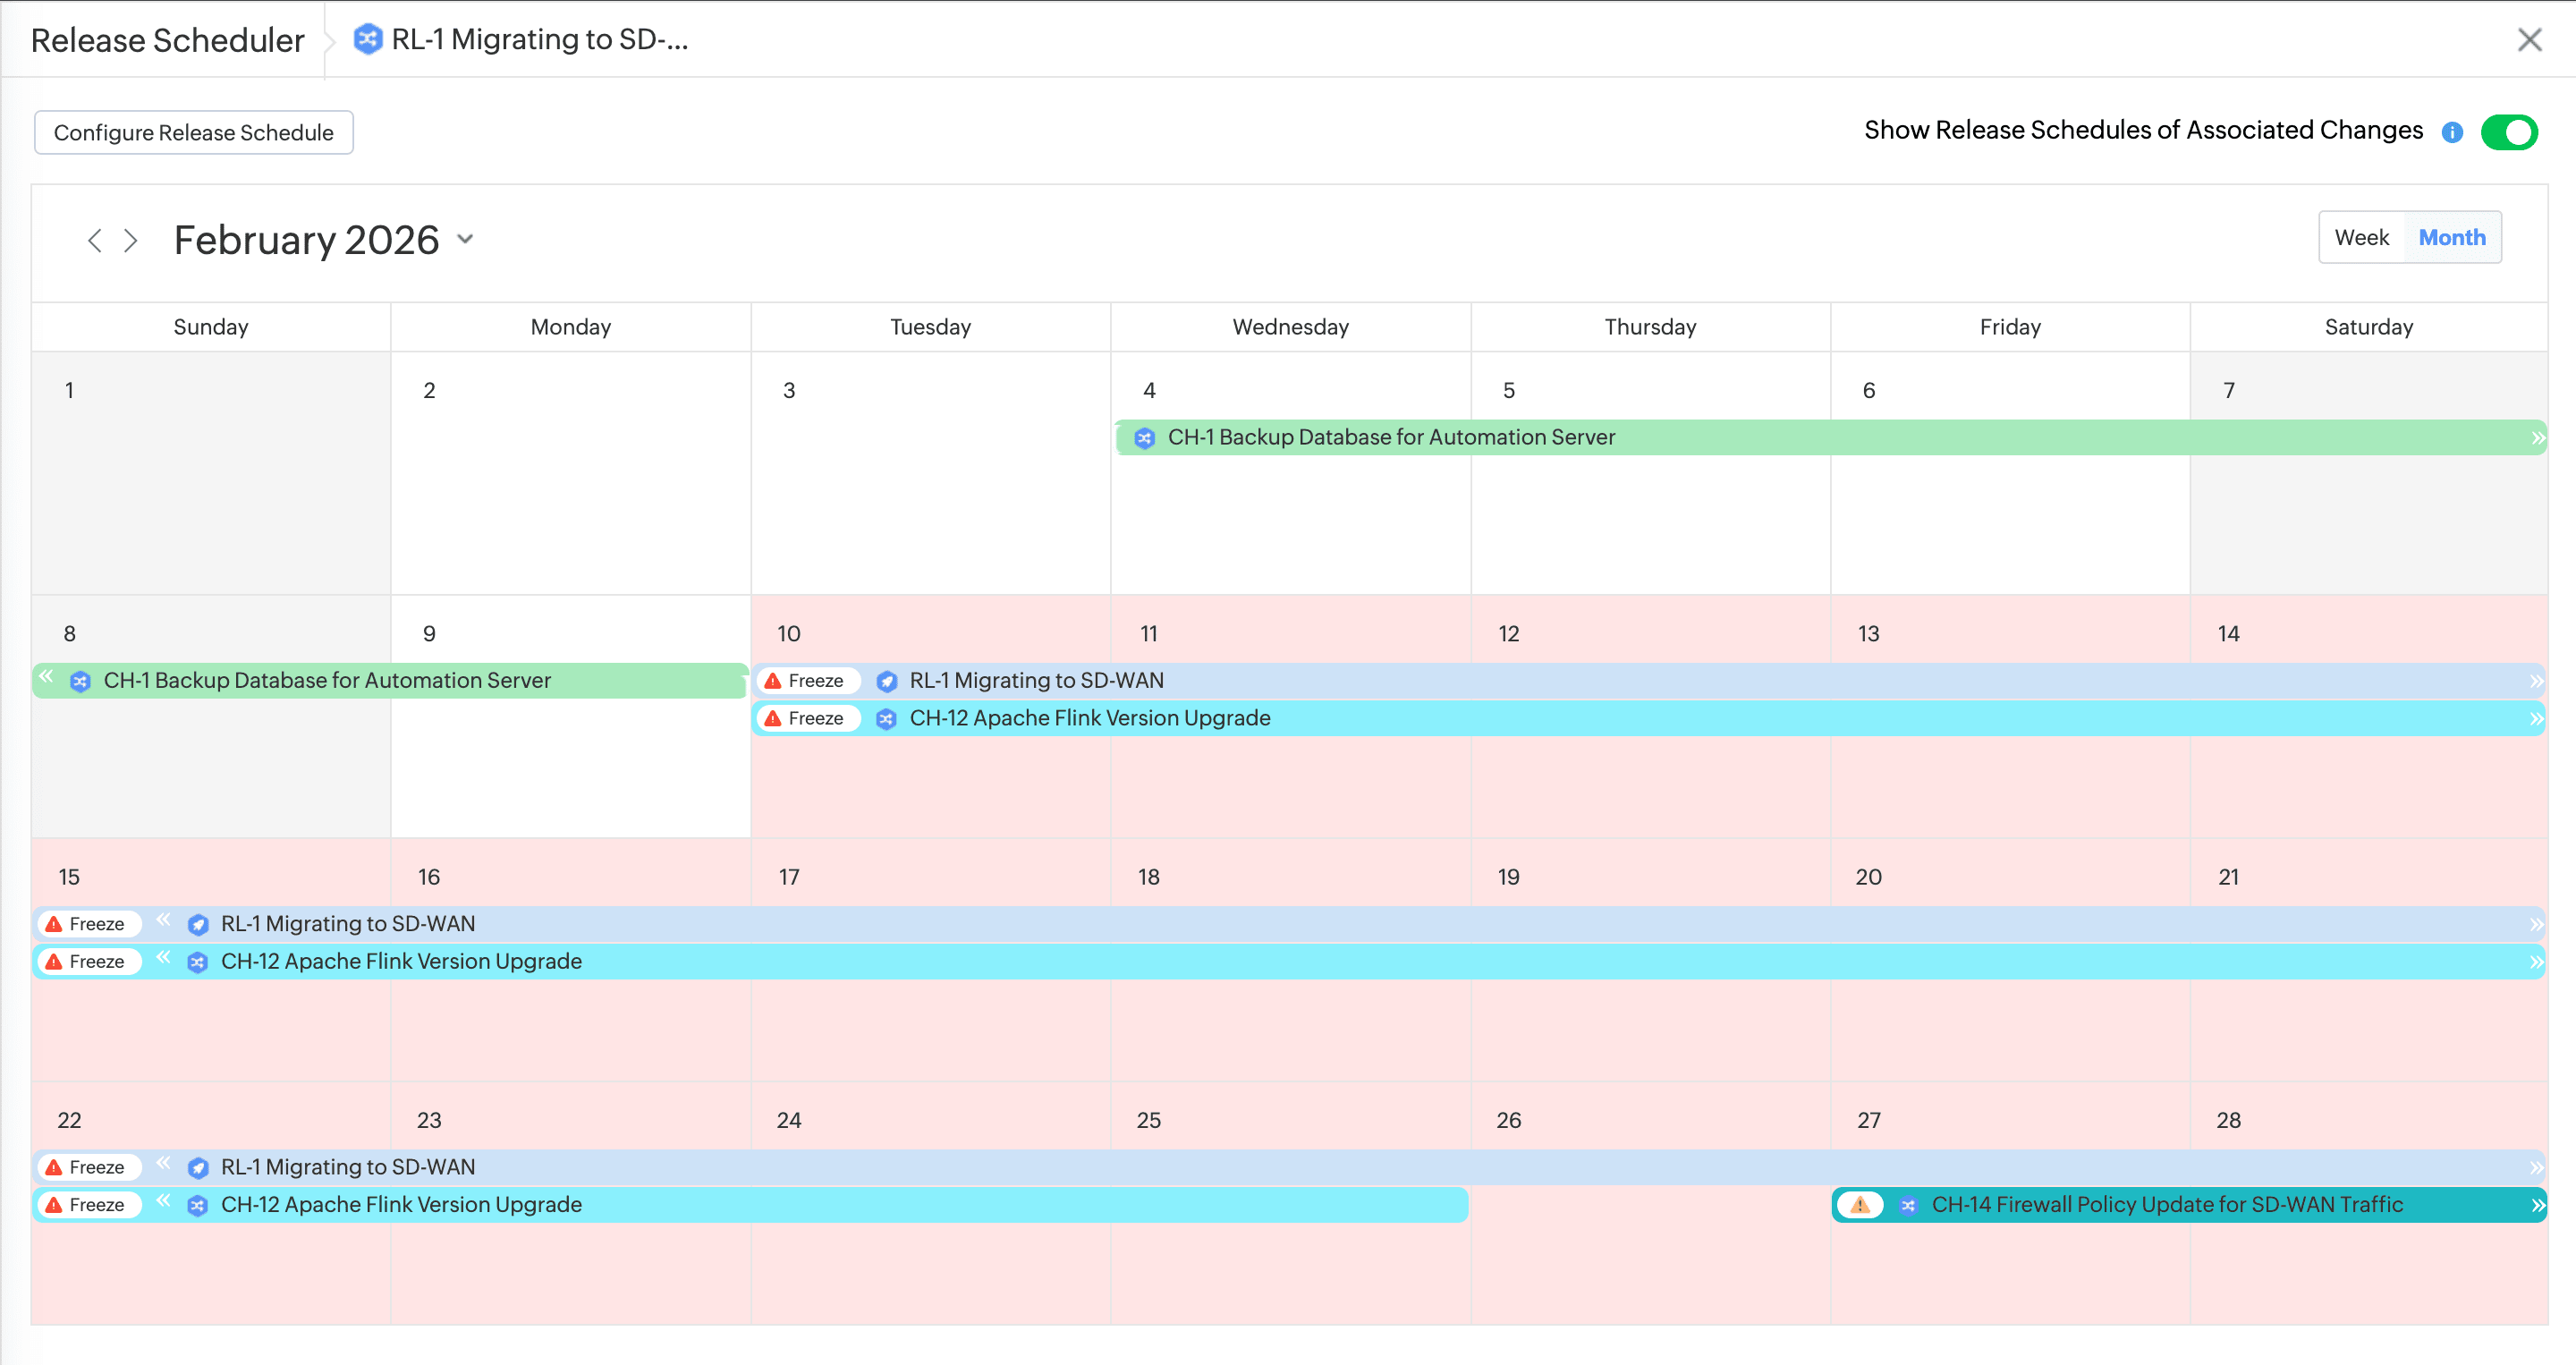
Task: Select the Month view tab
Action: tap(2451, 237)
